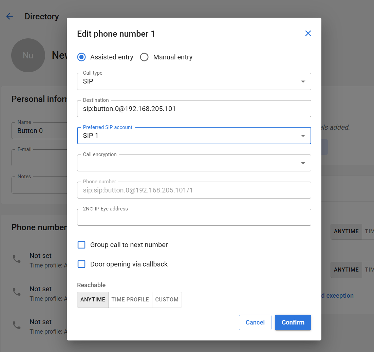
Task: Click the first Not set phone icon
Action: click(x=17, y=259)
